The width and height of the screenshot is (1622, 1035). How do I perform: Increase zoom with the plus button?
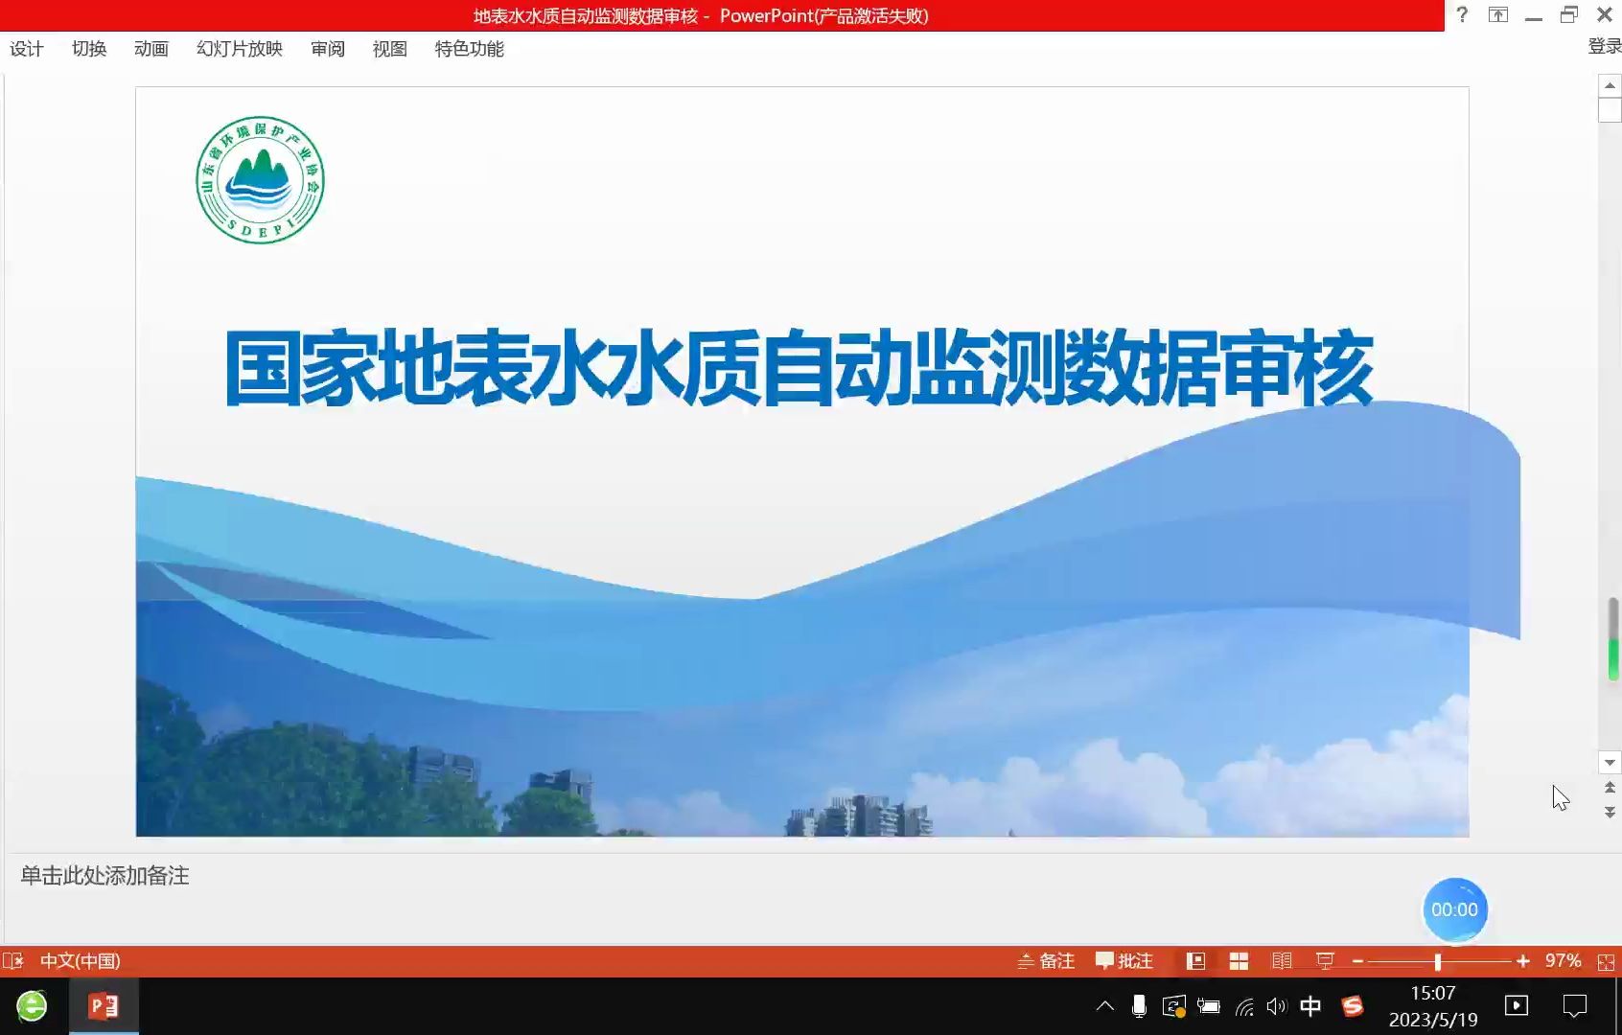1523,960
